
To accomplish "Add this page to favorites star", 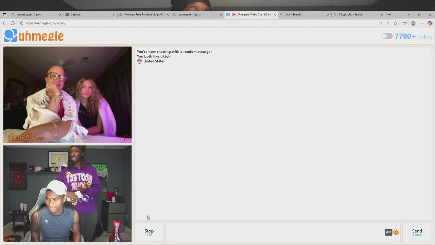I will pos(395,23).
